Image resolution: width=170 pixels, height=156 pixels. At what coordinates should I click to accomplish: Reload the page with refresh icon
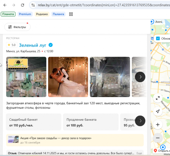tap(22, 5)
